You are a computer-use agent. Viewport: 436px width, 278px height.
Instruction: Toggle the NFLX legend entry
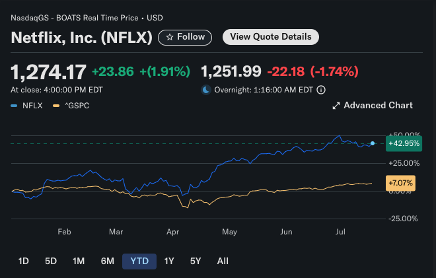tap(26, 106)
